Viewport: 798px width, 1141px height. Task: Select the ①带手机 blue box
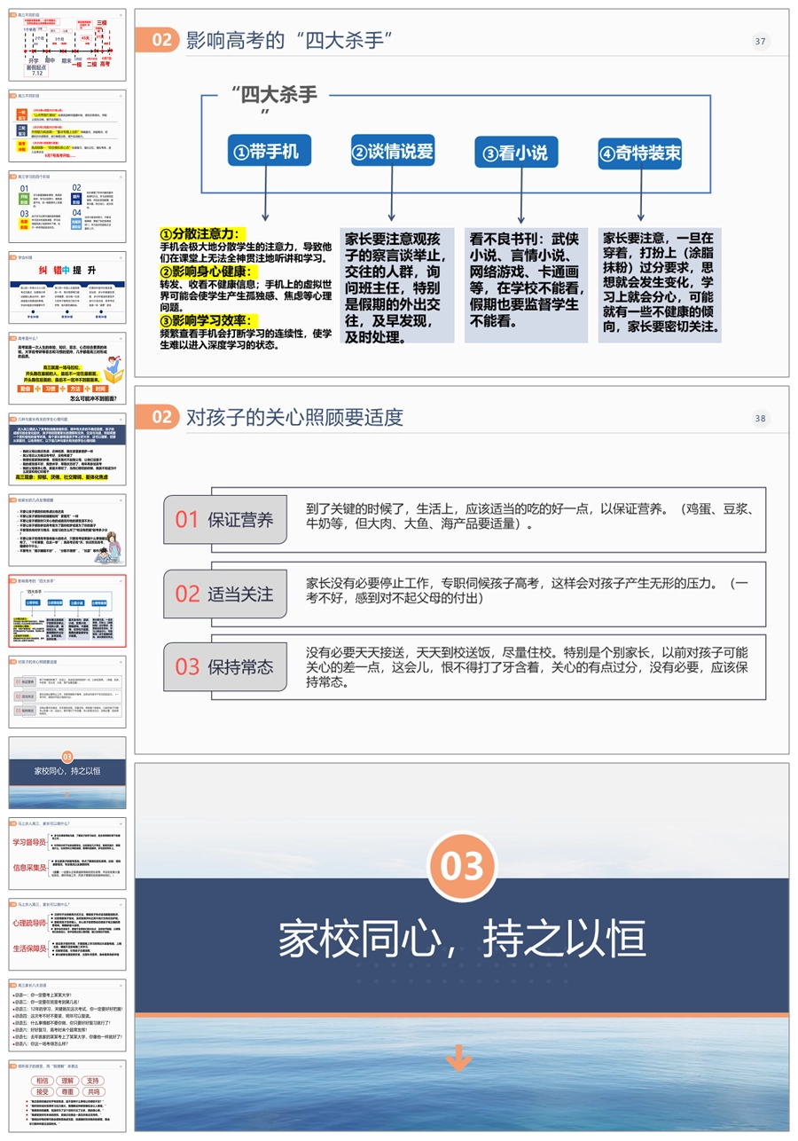[265, 152]
